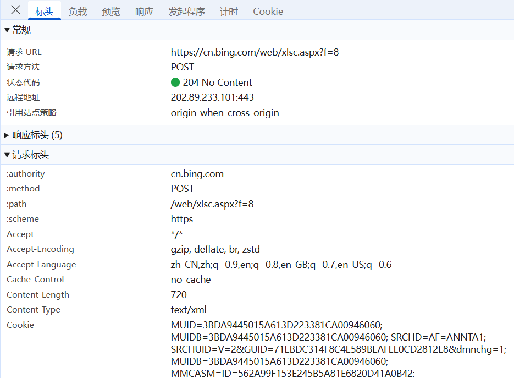The width and height of the screenshot is (514, 378).
Task: Click the green status indicator dot
Action: click(175, 83)
